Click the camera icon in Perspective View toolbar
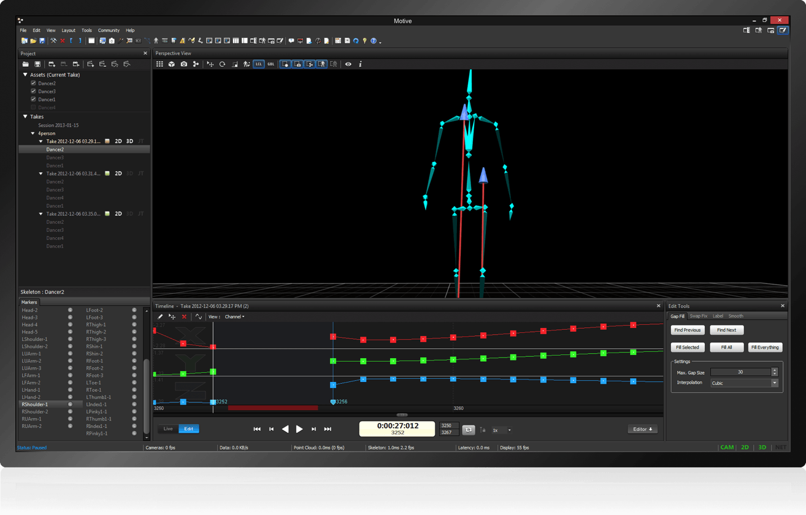 point(183,64)
